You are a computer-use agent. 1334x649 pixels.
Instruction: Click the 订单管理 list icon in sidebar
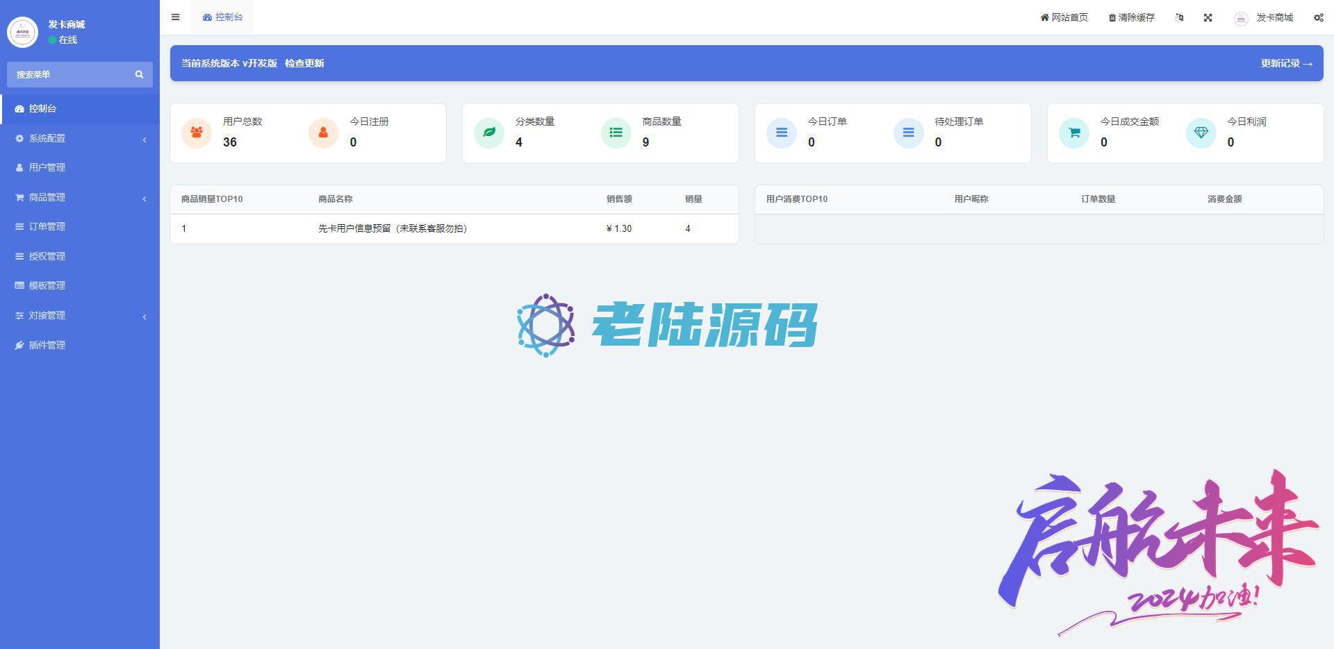click(19, 226)
